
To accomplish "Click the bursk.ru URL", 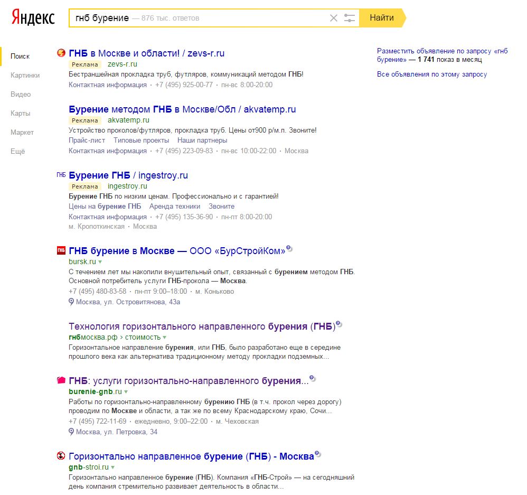I will click(82, 261).
